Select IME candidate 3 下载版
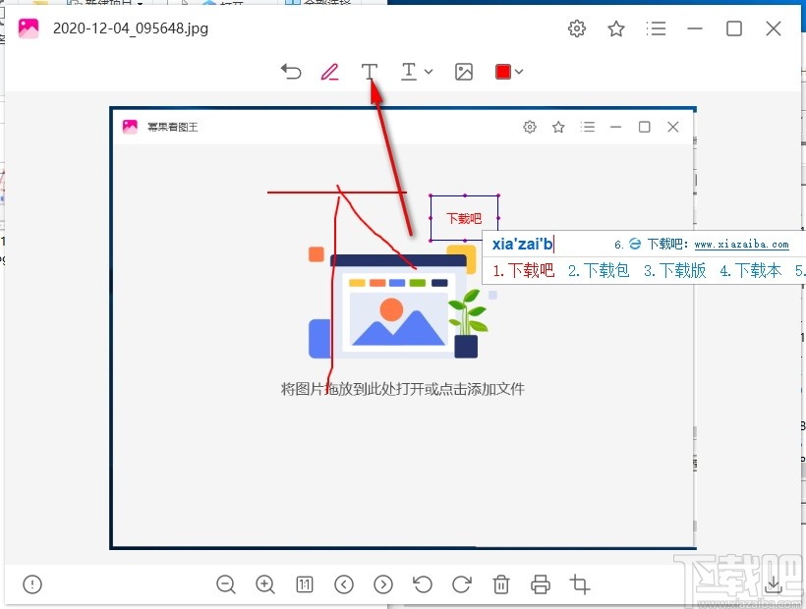This screenshot has height=609, width=806. click(675, 270)
